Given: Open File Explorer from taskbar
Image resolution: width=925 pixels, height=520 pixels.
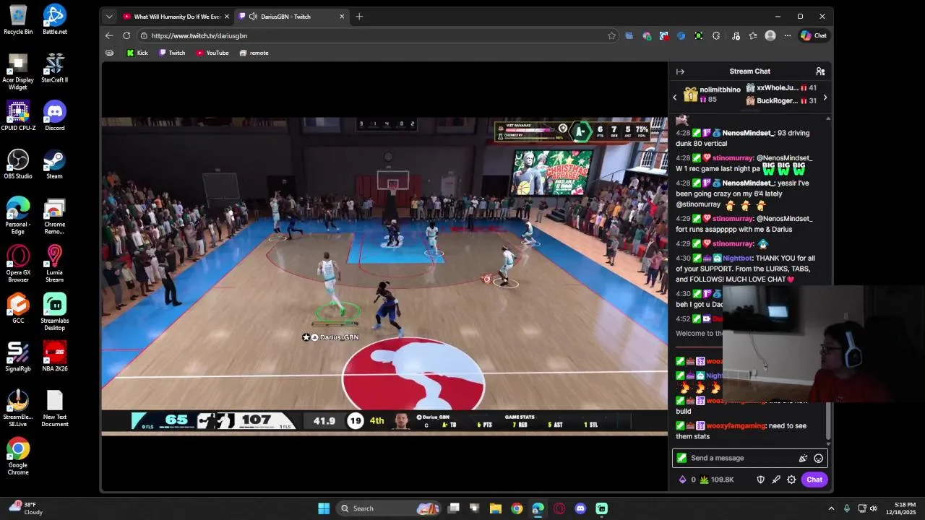Looking at the screenshot, I should tap(496, 508).
